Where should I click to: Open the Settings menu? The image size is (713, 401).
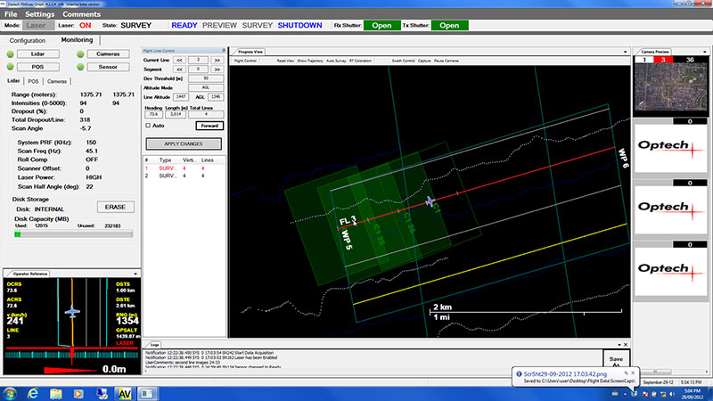point(39,15)
